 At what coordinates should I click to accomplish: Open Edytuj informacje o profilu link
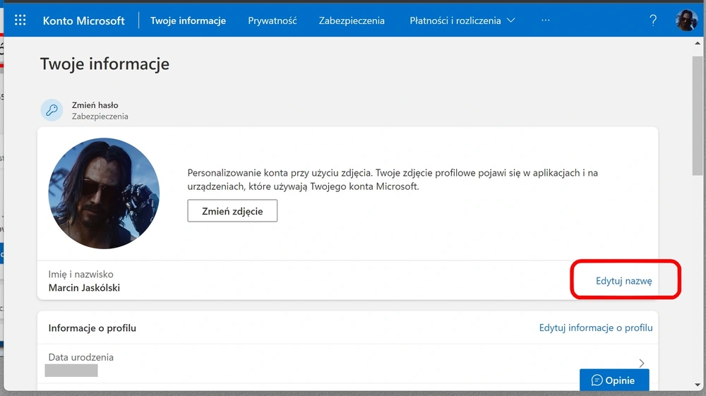596,328
